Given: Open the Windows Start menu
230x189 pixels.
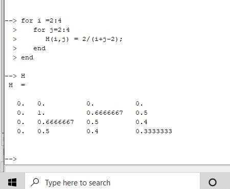Looking at the screenshot, I should [12, 182].
